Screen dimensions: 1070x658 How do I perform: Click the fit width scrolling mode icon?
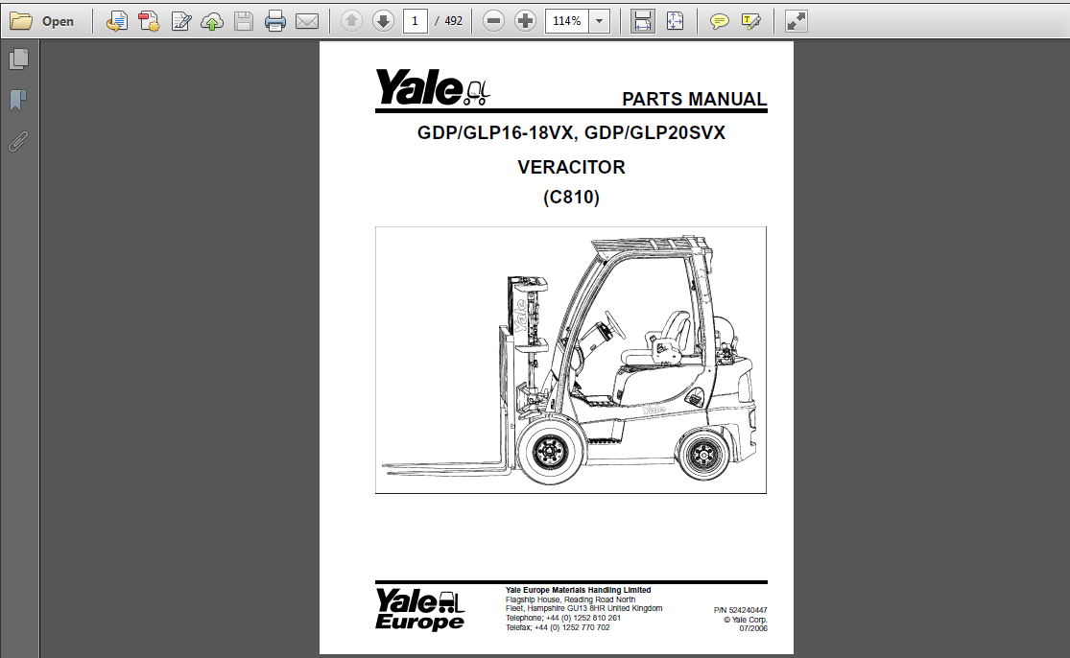click(x=642, y=21)
